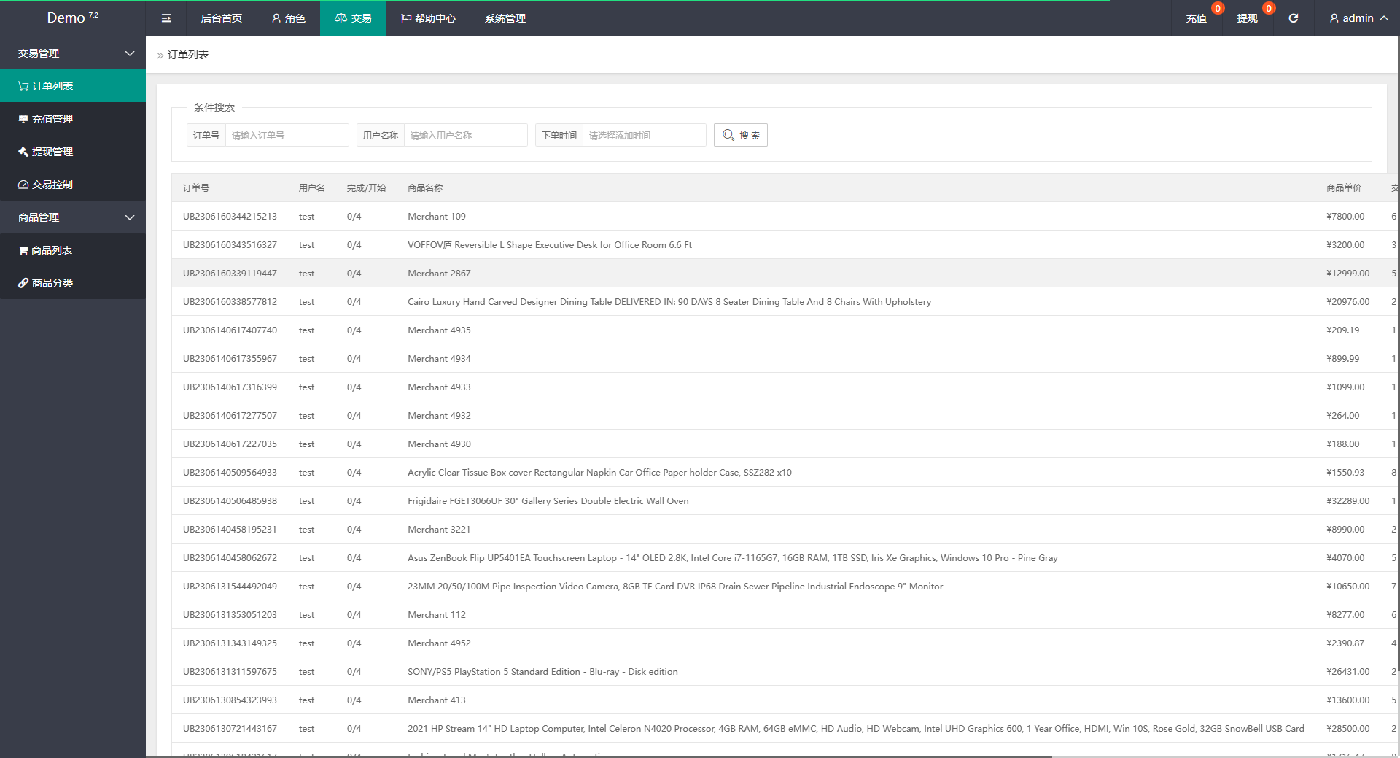This screenshot has height=758, width=1400.
Task: Open 充值 recharge notifications in header
Action: (x=1196, y=18)
